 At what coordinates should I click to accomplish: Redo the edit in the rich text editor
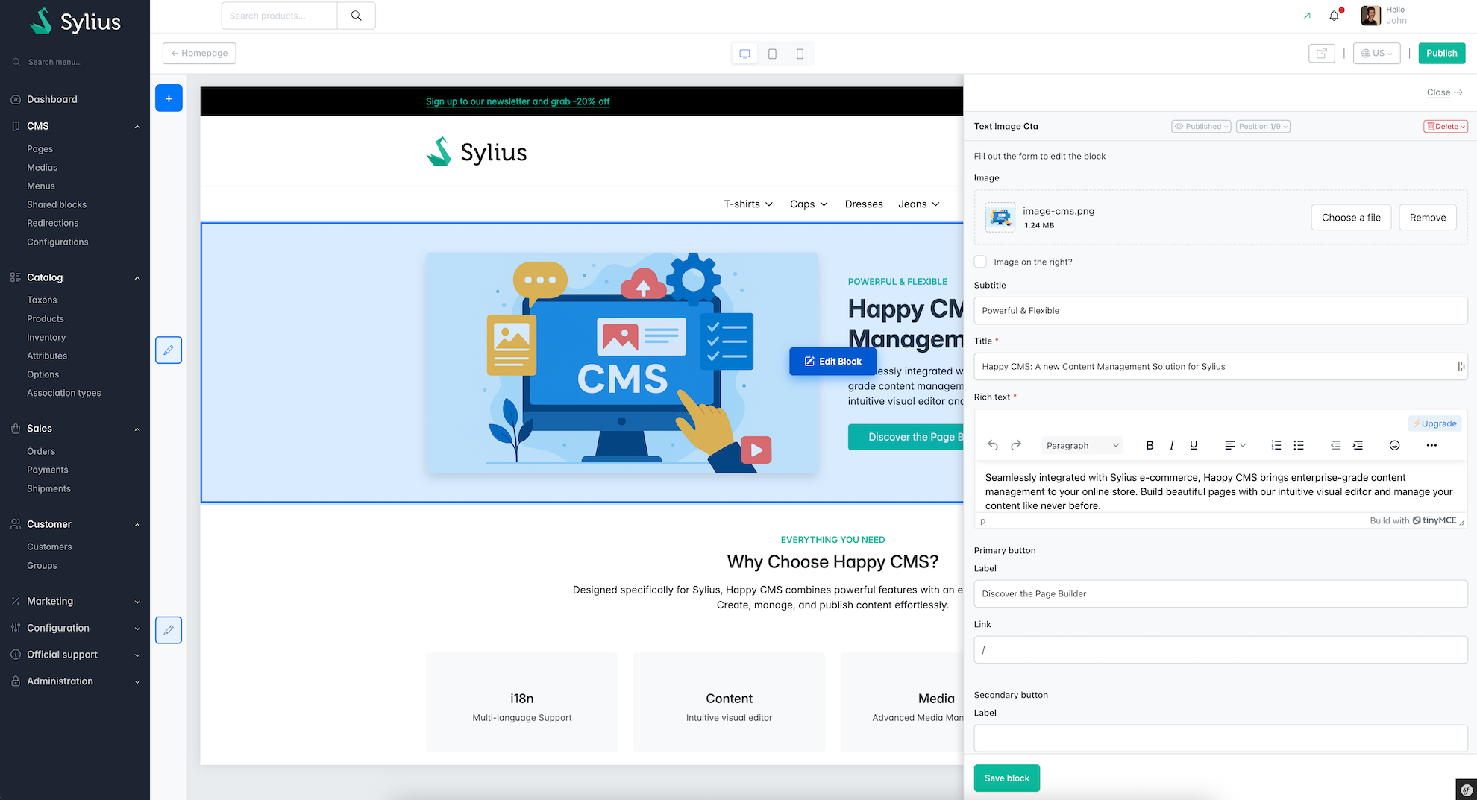click(1016, 445)
